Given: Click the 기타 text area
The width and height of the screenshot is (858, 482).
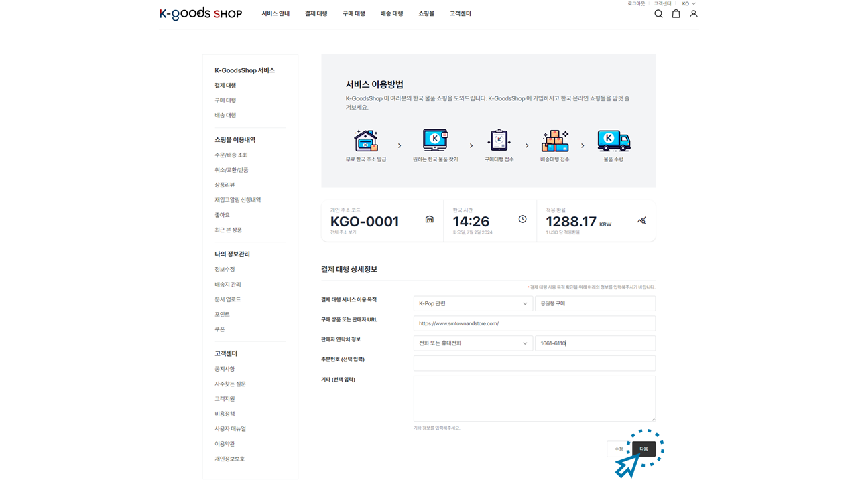Looking at the screenshot, I should point(534,398).
